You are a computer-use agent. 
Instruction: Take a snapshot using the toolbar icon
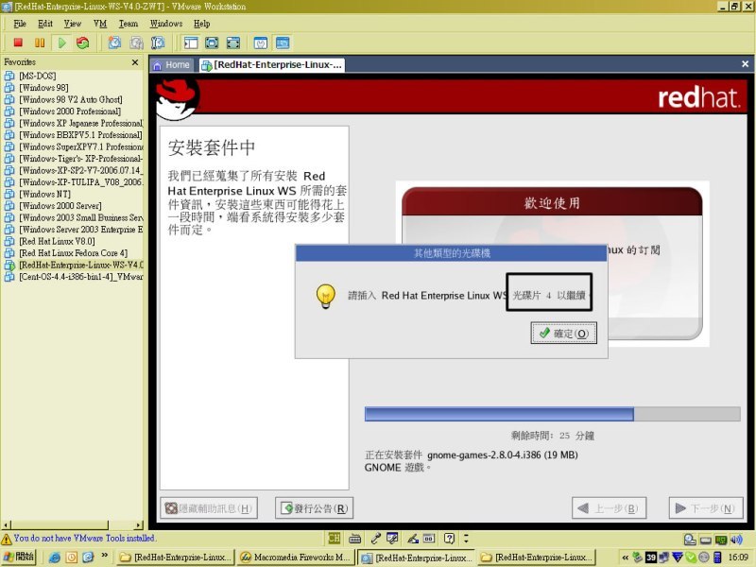(114, 43)
